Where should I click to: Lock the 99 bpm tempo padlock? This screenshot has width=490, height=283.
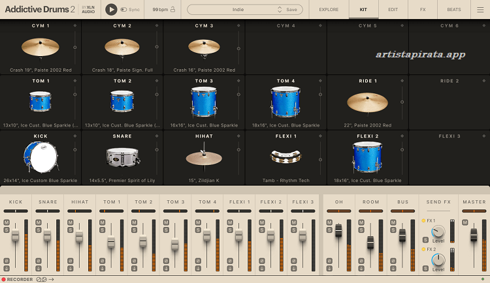[173, 9]
